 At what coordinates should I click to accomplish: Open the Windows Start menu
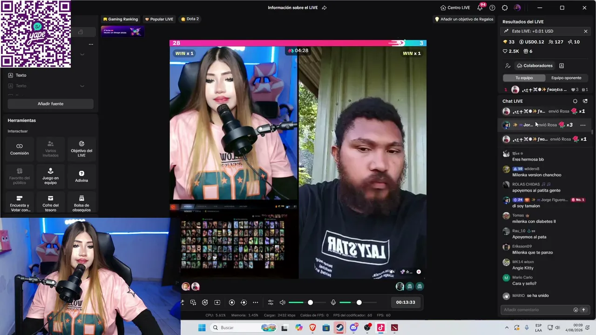click(x=202, y=328)
